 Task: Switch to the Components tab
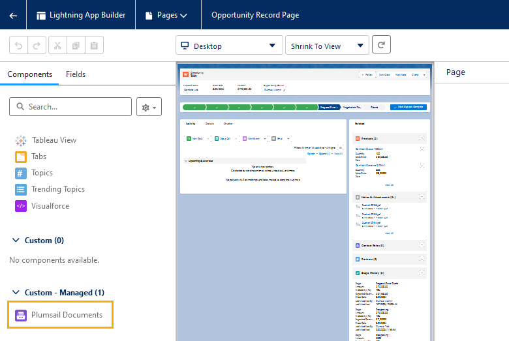point(29,74)
